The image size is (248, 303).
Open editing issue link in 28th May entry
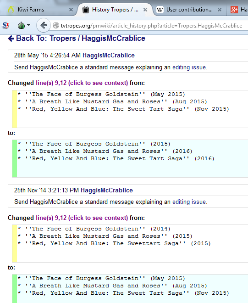pos(189,67)
